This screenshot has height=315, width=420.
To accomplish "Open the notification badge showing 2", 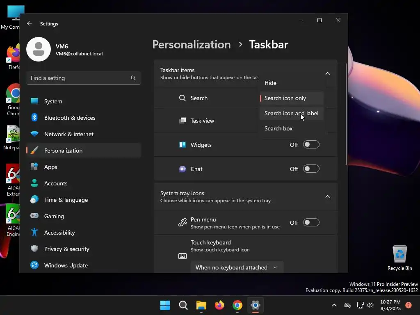I will pyautogui.click(x=408, y=305).
